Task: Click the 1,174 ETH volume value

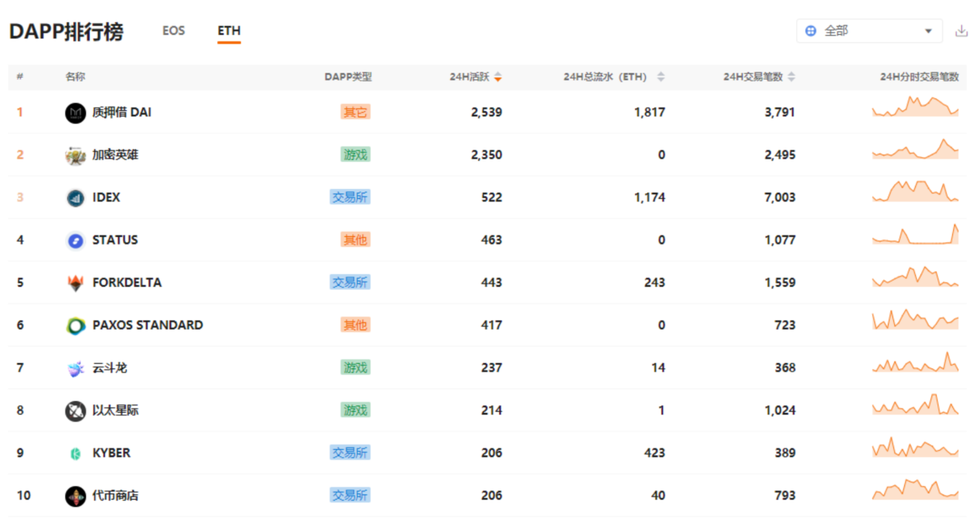Action: 650,198
